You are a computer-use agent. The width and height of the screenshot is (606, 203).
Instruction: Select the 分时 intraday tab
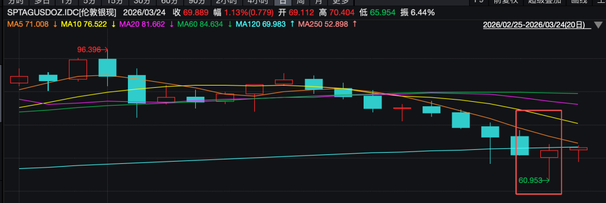pyautogui.click(x=16, y=2)
